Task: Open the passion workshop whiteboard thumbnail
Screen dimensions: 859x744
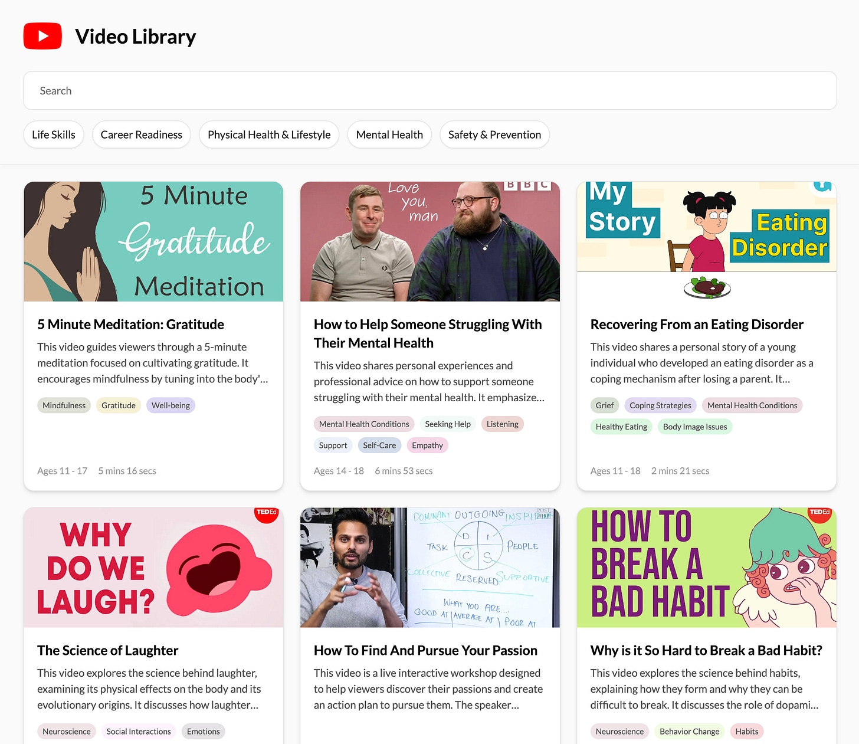Action: tap(430, 568)
